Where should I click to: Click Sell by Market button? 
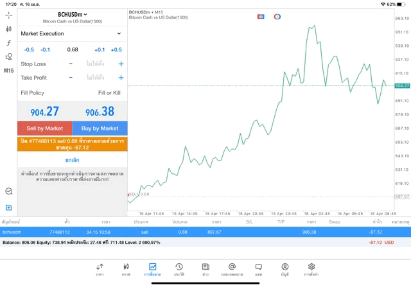click(45, 128)
